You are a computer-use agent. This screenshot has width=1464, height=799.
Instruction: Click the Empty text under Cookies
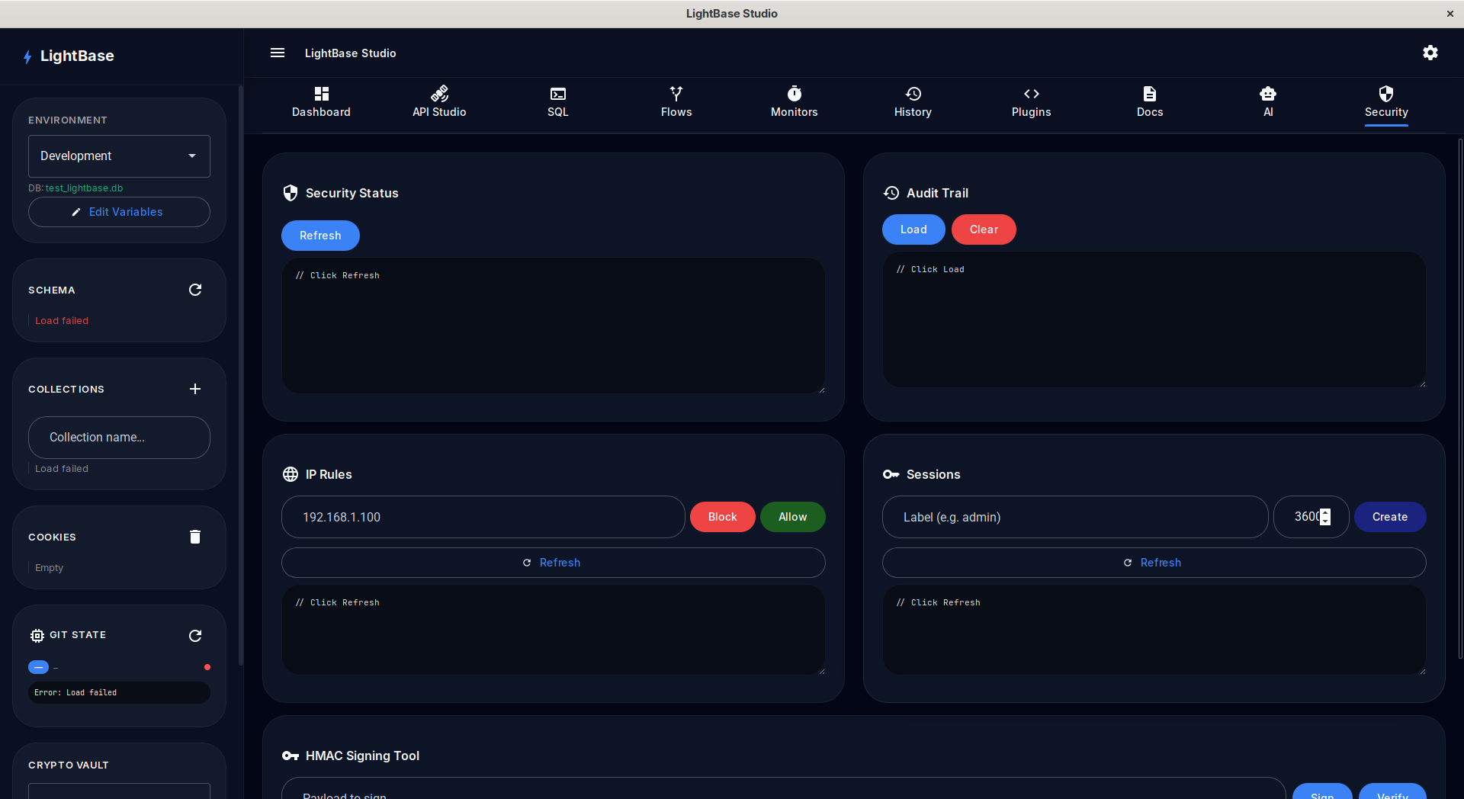pyautogui.click(x=49, y=568)
